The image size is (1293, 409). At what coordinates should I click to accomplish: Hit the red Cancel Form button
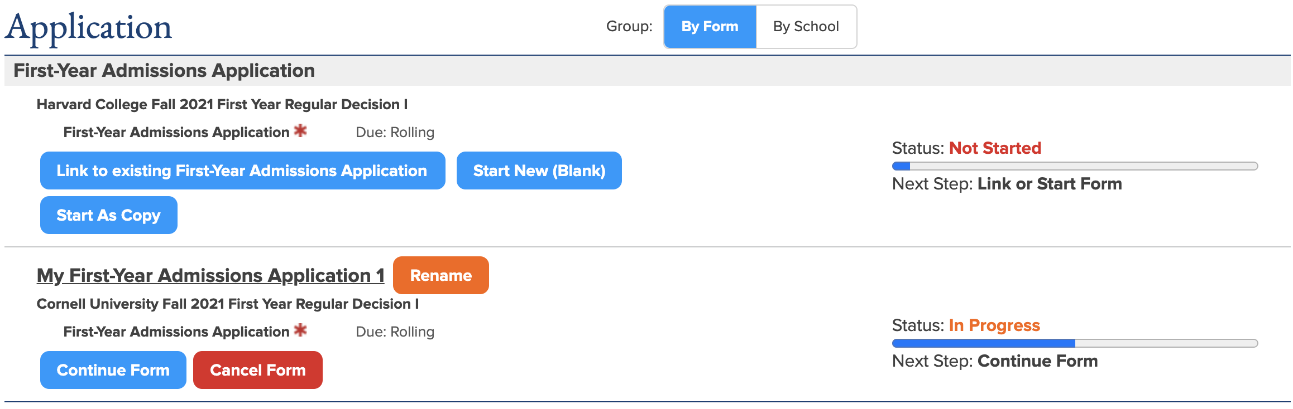pyautogui.click(x=257, y=370)
